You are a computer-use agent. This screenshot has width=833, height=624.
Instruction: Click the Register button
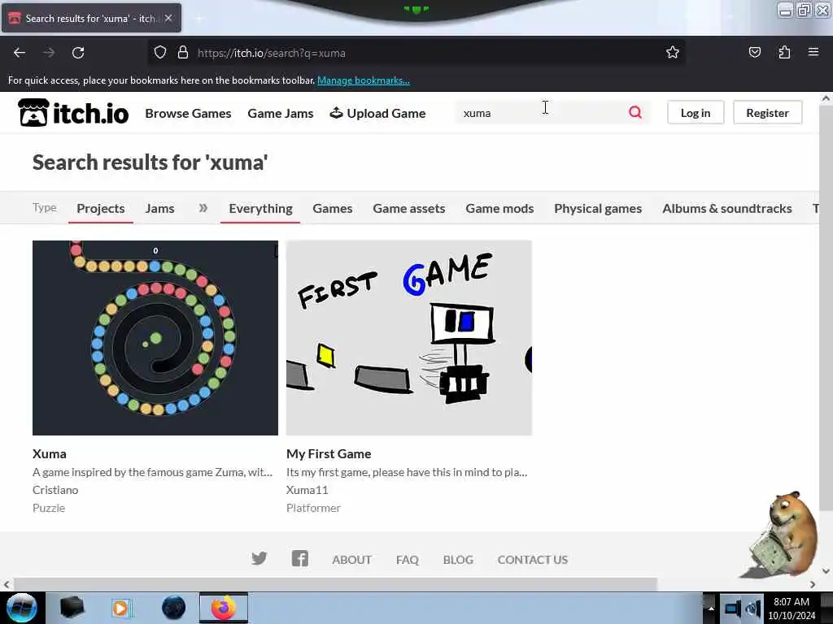pyautogui.click(x=767, y=112)
